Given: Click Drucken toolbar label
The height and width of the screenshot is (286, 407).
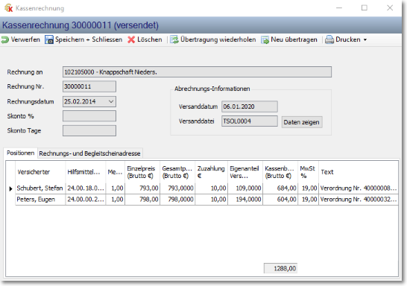Looking at the screenshot, I should pyautogui.click(x=348, y=39).
